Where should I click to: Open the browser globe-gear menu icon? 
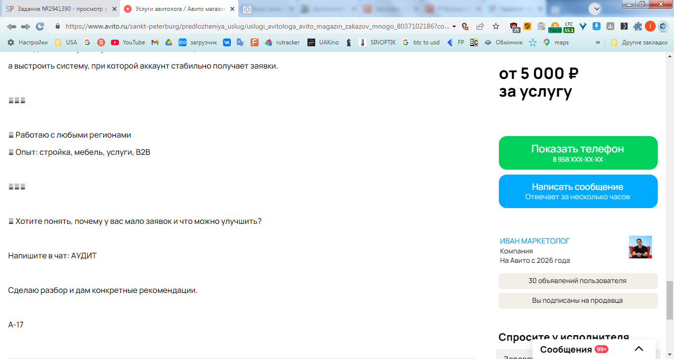click(663, 26)
